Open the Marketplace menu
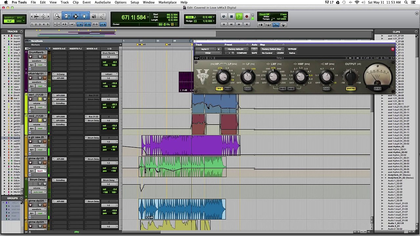This screenshot has width=420, height=236. 167,2
